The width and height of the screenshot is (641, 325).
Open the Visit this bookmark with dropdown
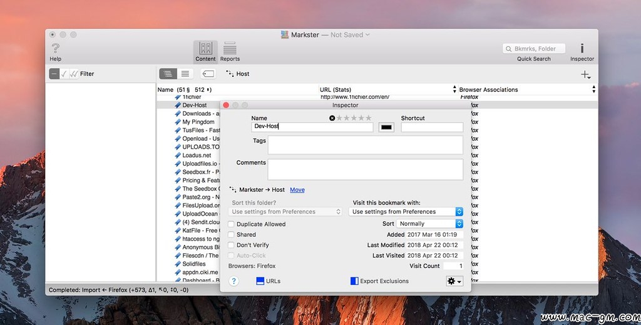pos(406,211)
